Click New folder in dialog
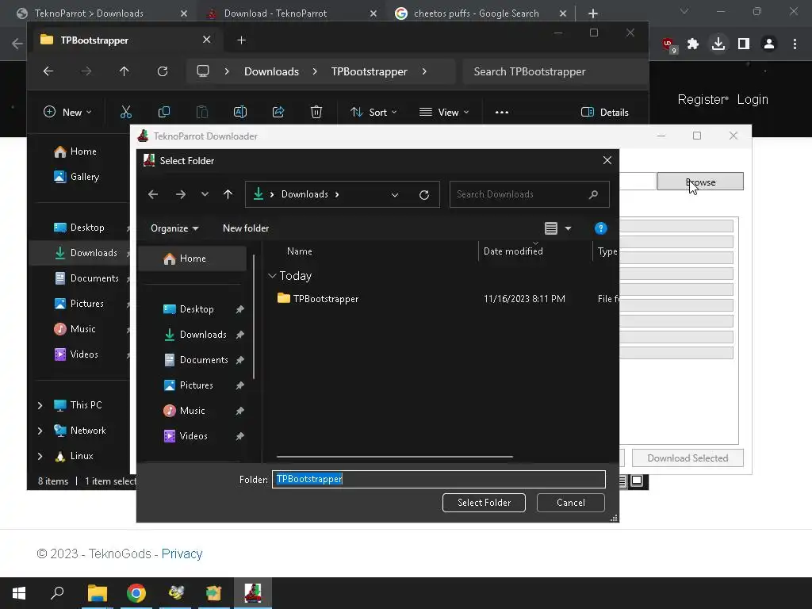This screenshot has width=812, height=609. tap(246, 228)
